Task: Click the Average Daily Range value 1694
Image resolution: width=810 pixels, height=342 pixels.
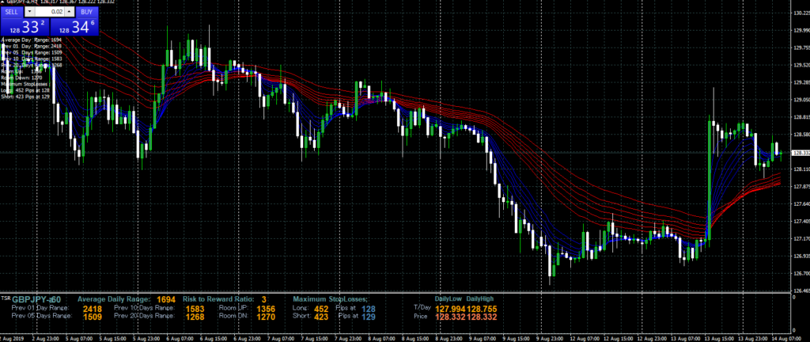Action: 166,300
